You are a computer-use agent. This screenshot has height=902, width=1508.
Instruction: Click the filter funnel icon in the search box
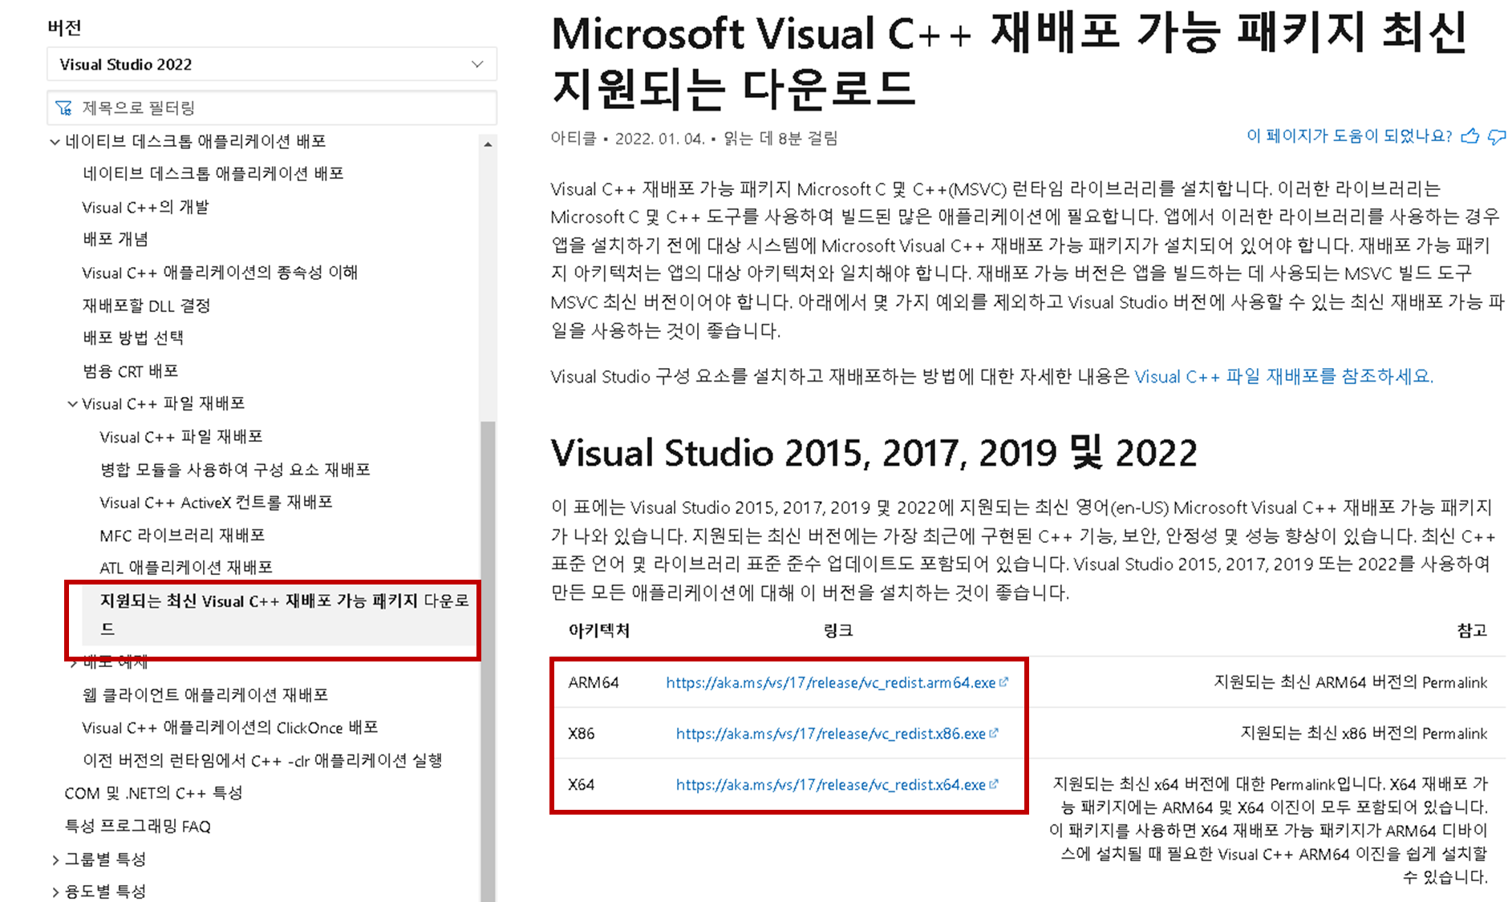[65, 107]
